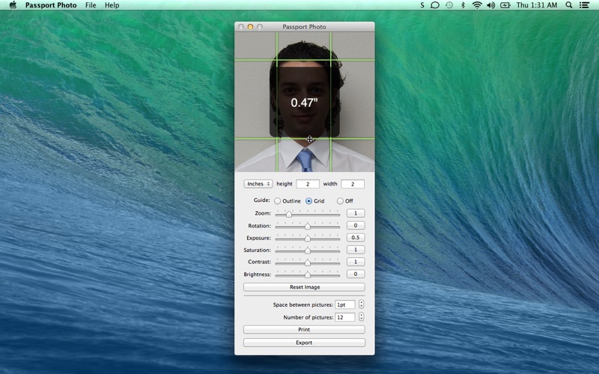Image resolution: width=599 pixels, height=374 pixels.
Task: Click the Exposure slider
Action: tap(308, 238)
